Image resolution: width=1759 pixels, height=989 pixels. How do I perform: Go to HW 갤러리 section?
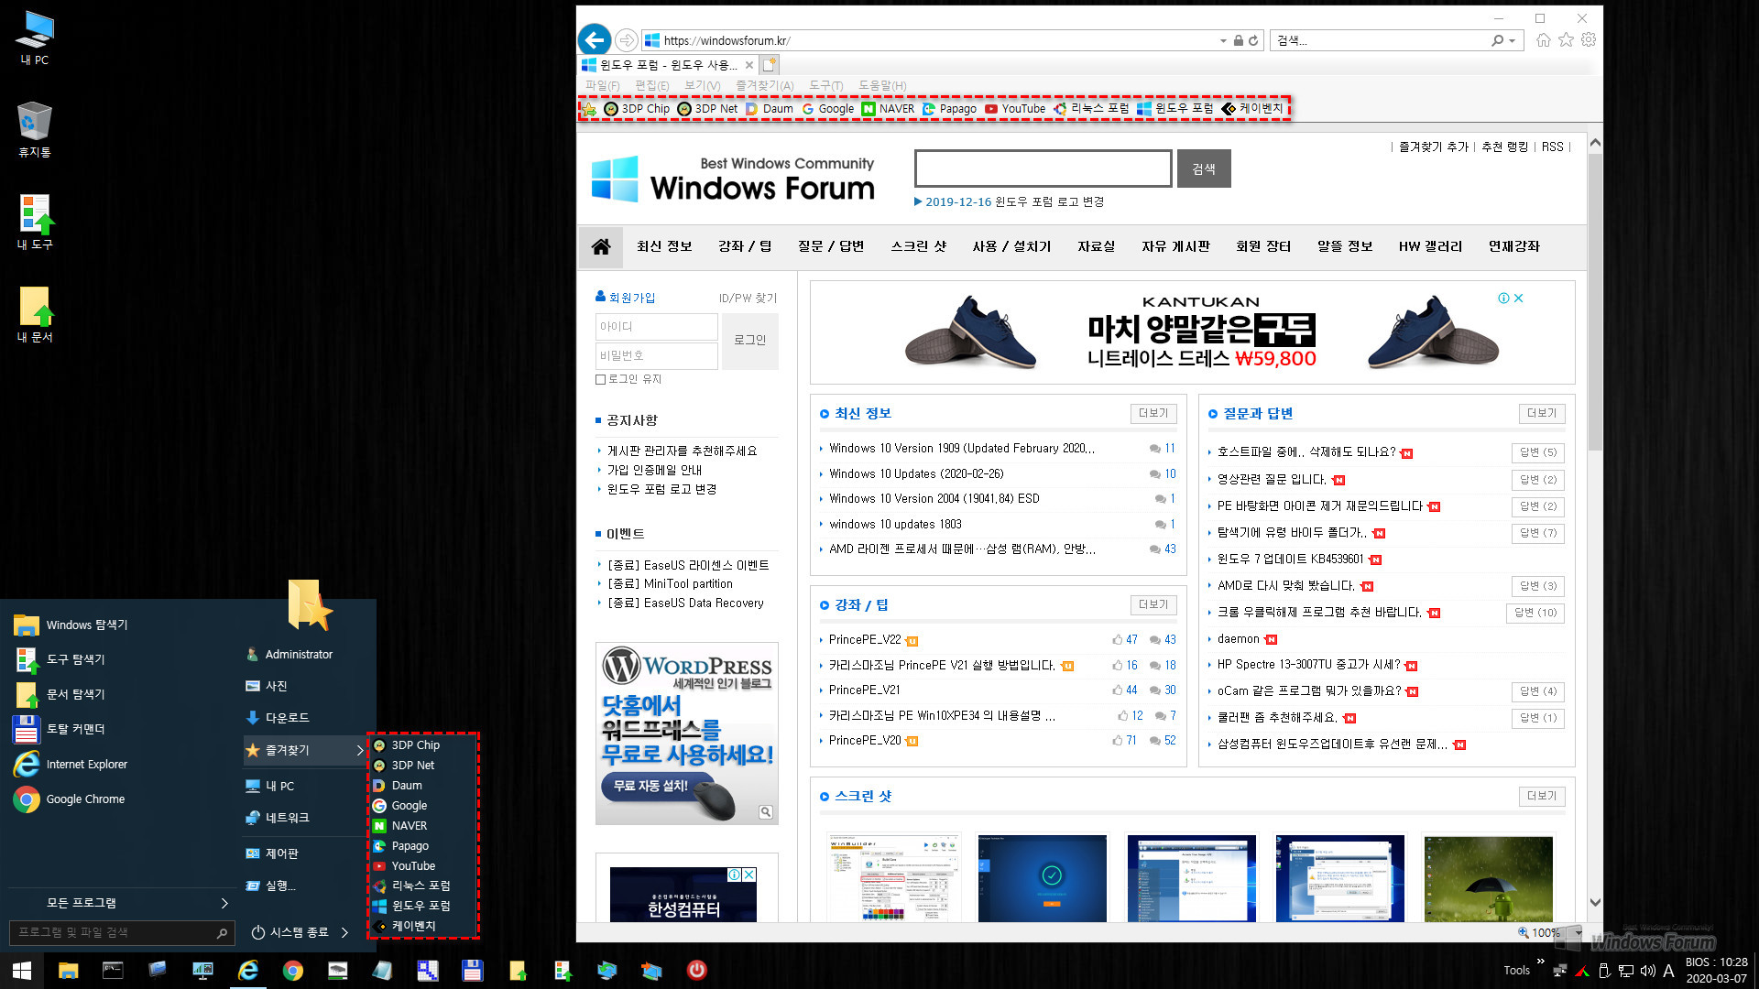click(x=1430, y=246)
